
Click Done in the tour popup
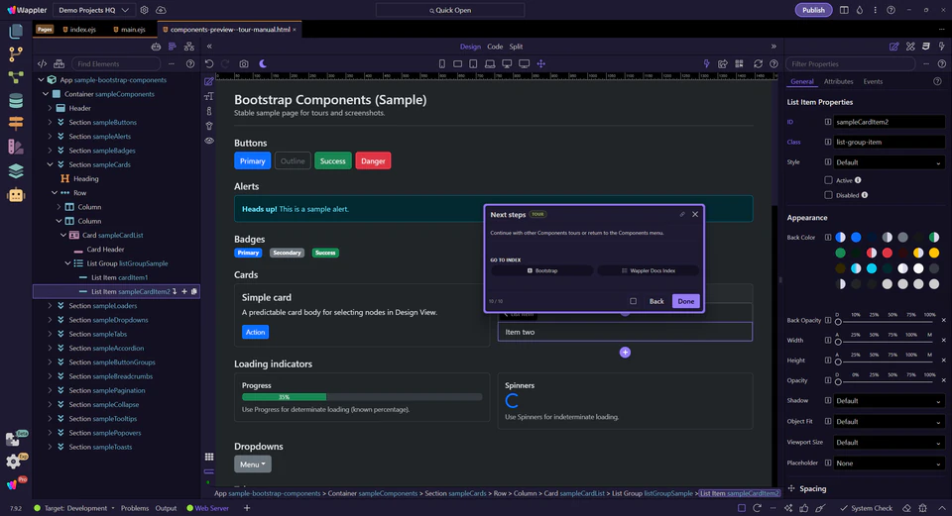(x=685, y=301)
